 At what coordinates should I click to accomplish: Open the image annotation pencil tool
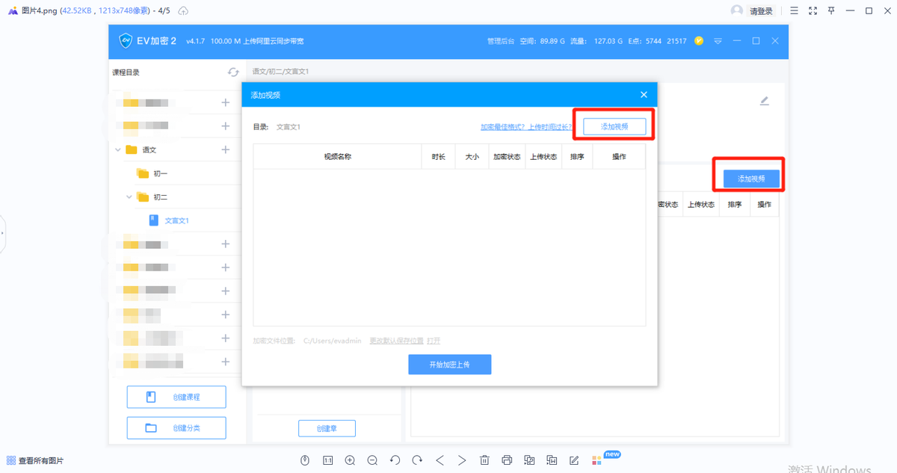(x=573, y=460)
